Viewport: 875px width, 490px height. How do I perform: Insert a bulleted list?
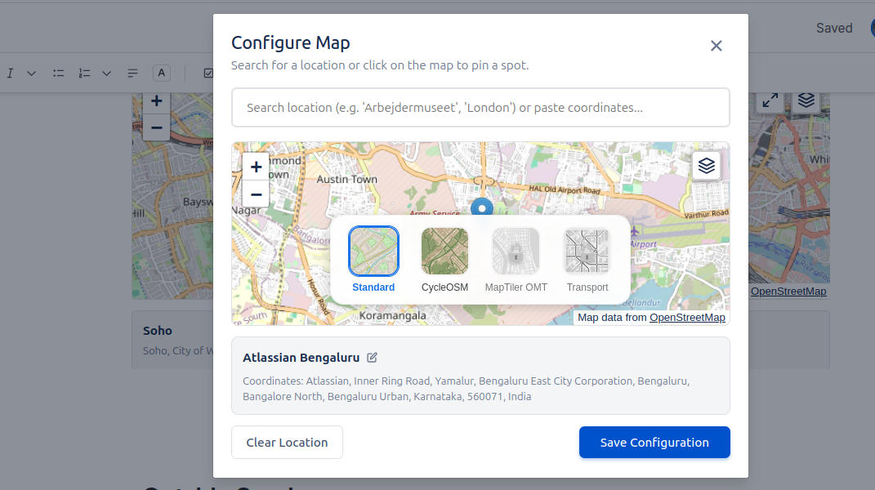coord(58,73)
